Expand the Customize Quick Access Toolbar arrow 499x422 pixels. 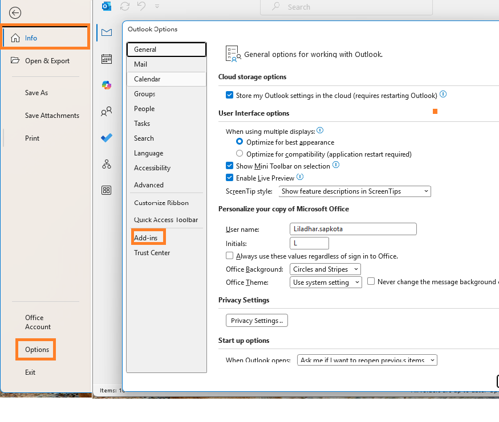[x=157, y=6]
